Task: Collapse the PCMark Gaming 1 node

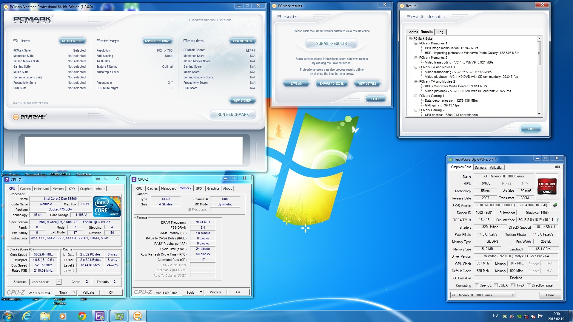Action: [x=416, y=96]
